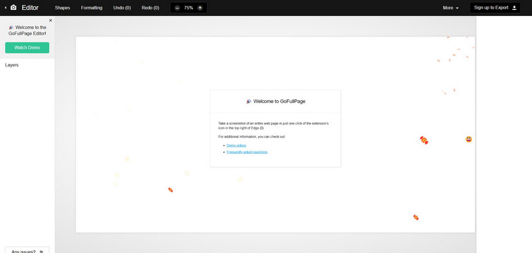This screenshot has width=532, height=253.
Task: Click Undo (0) in the toolbar
Action: click(x=122, y=8)
